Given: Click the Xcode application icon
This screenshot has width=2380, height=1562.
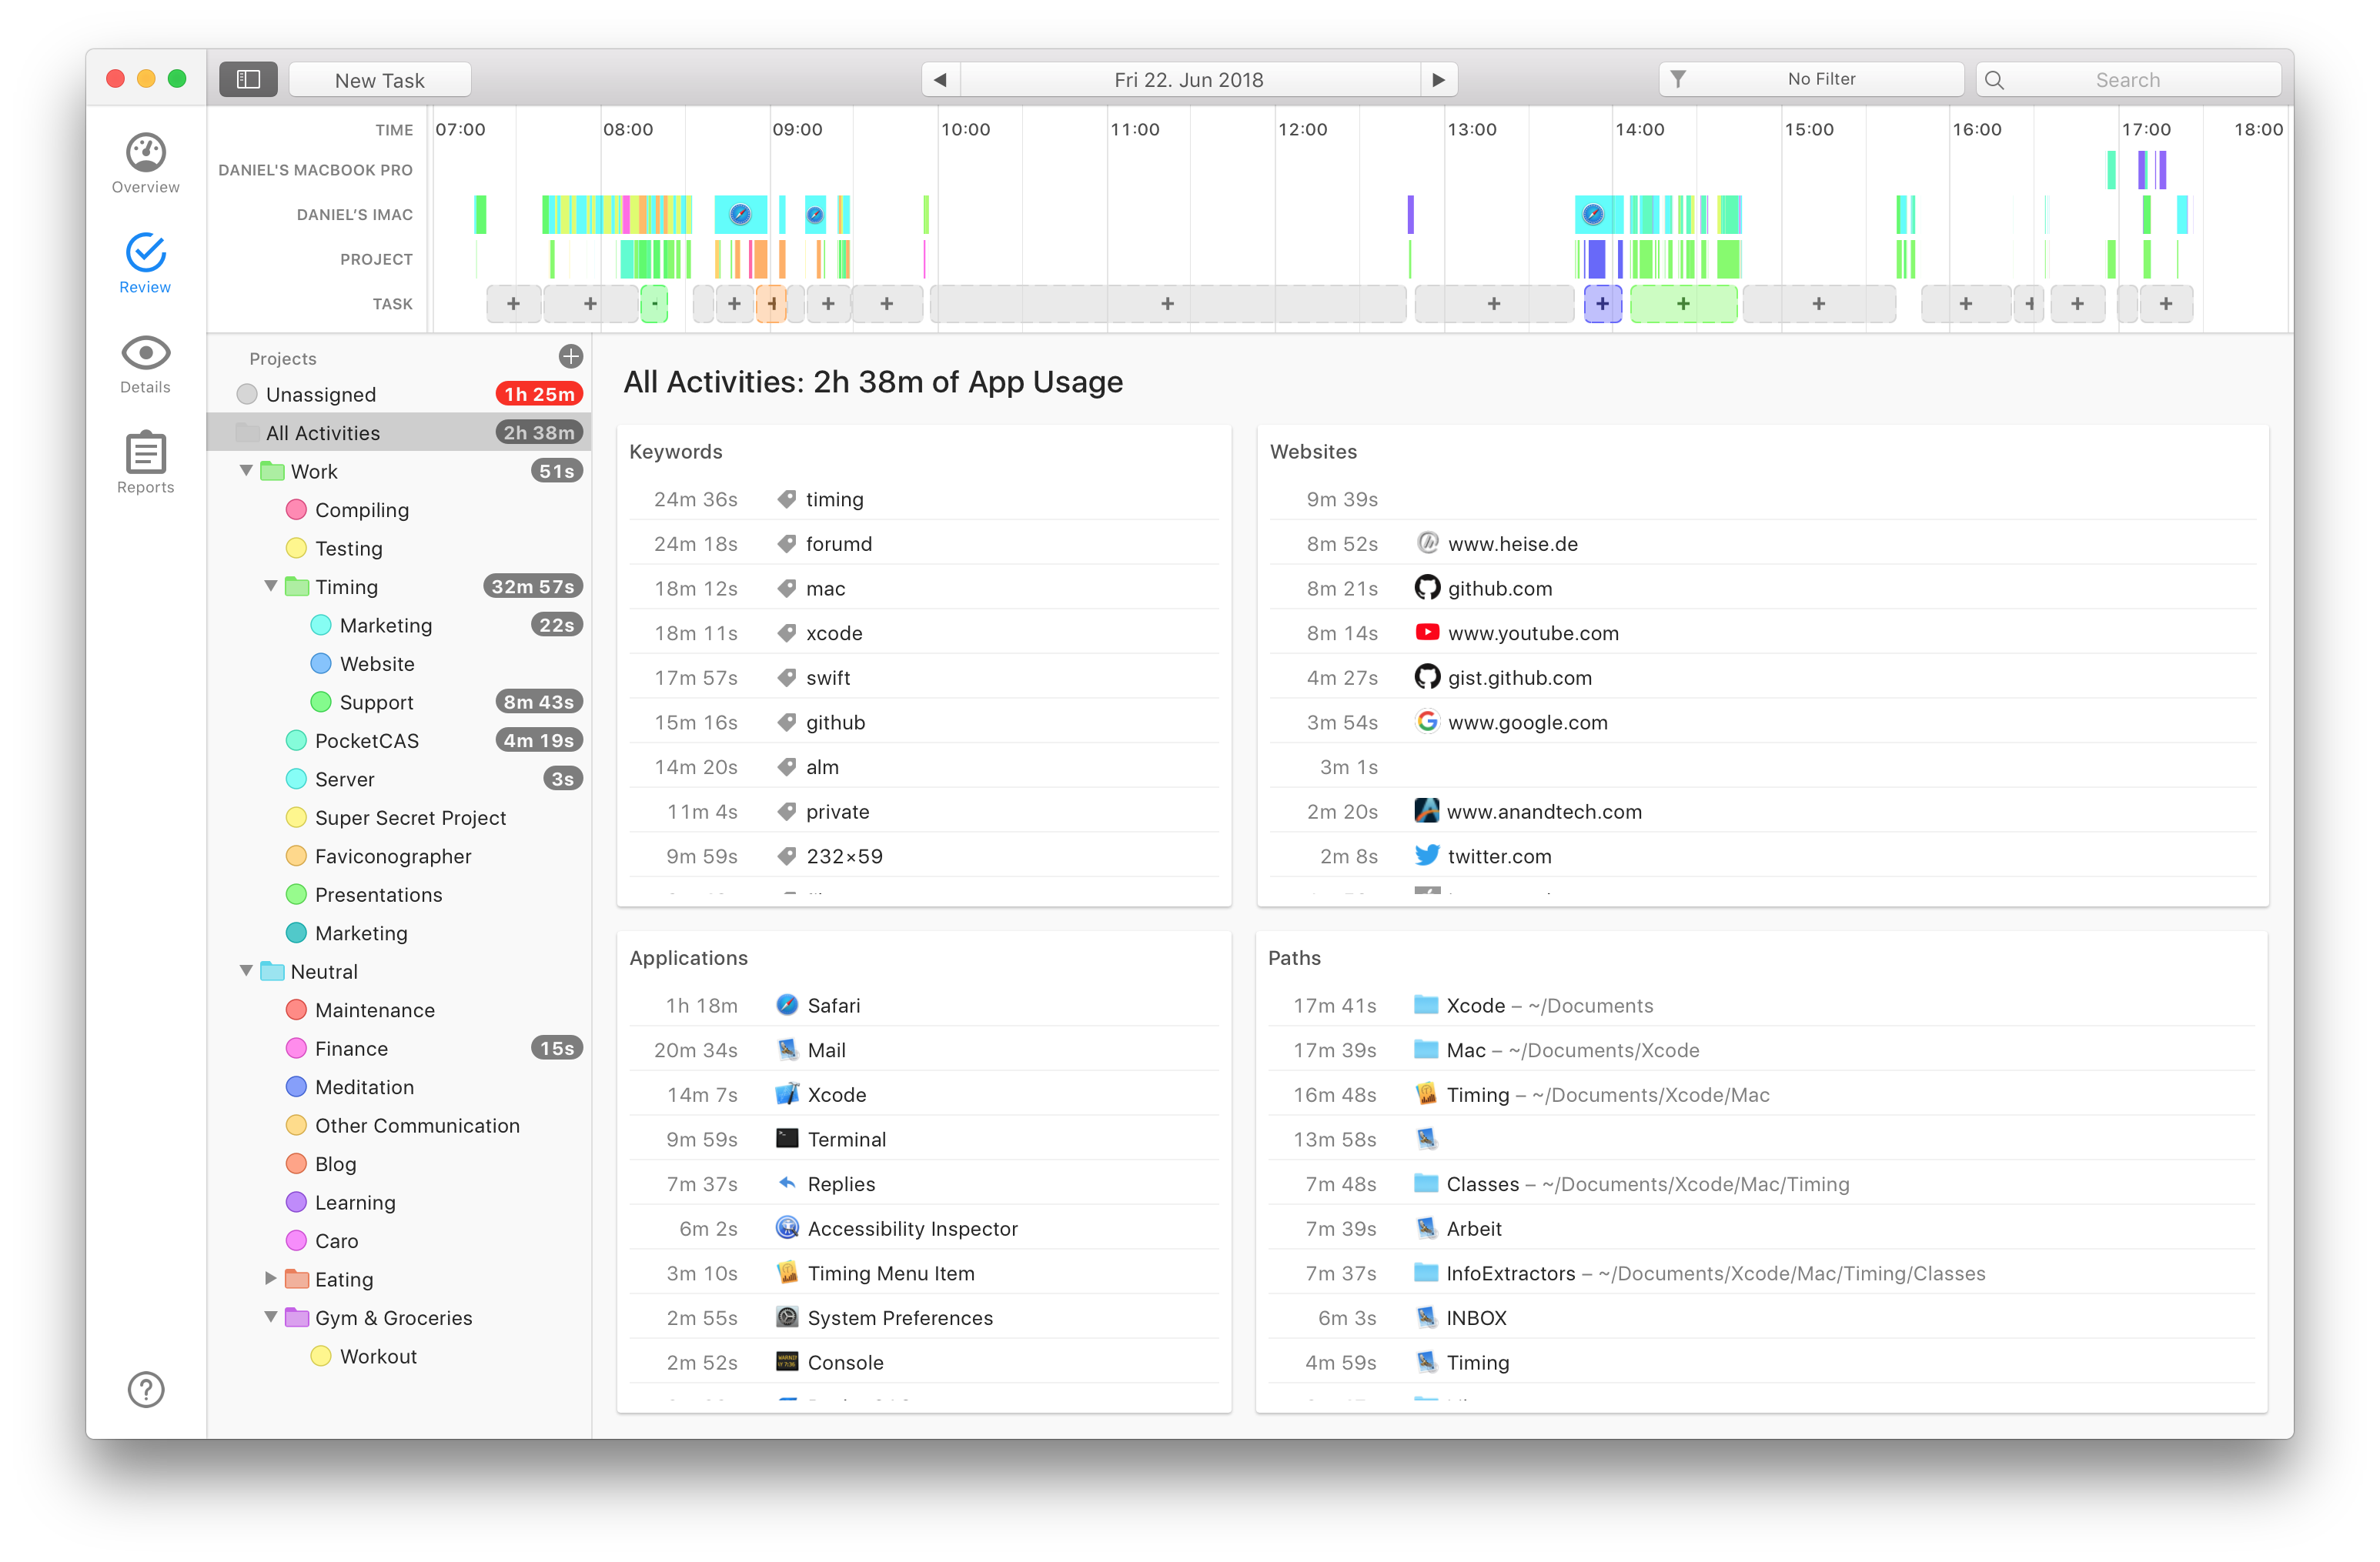Looking at the screenshot, I should (787, 1094).
